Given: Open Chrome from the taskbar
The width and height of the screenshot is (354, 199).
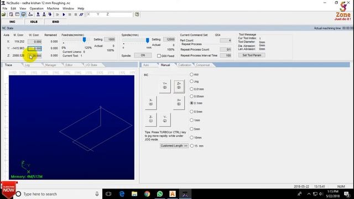Looking at the screenshot, I should pyautogui.click(x=147, y=194).
